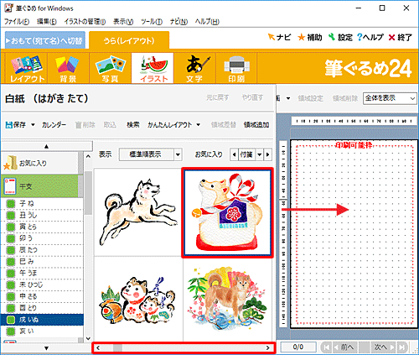Screen dimensions: 419x355
Task: Open the dropdown arrow left of 領域設定
Action: pos(288,98)
